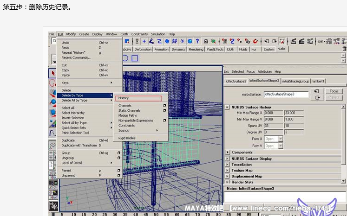The width and height of the screenshot is (347, 216).
Task: Select the Dynamics shelf tab
Action: [x=179, y=50]
